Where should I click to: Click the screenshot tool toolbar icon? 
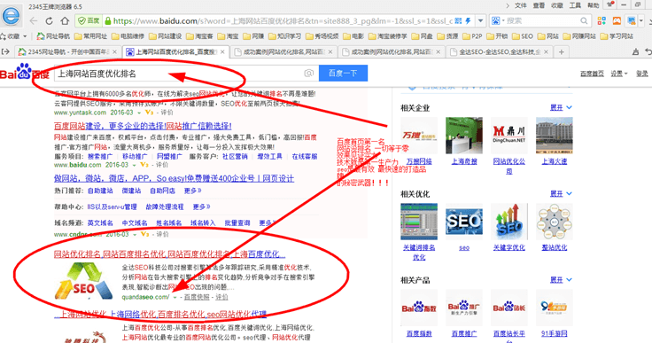[x=632, y=20]
